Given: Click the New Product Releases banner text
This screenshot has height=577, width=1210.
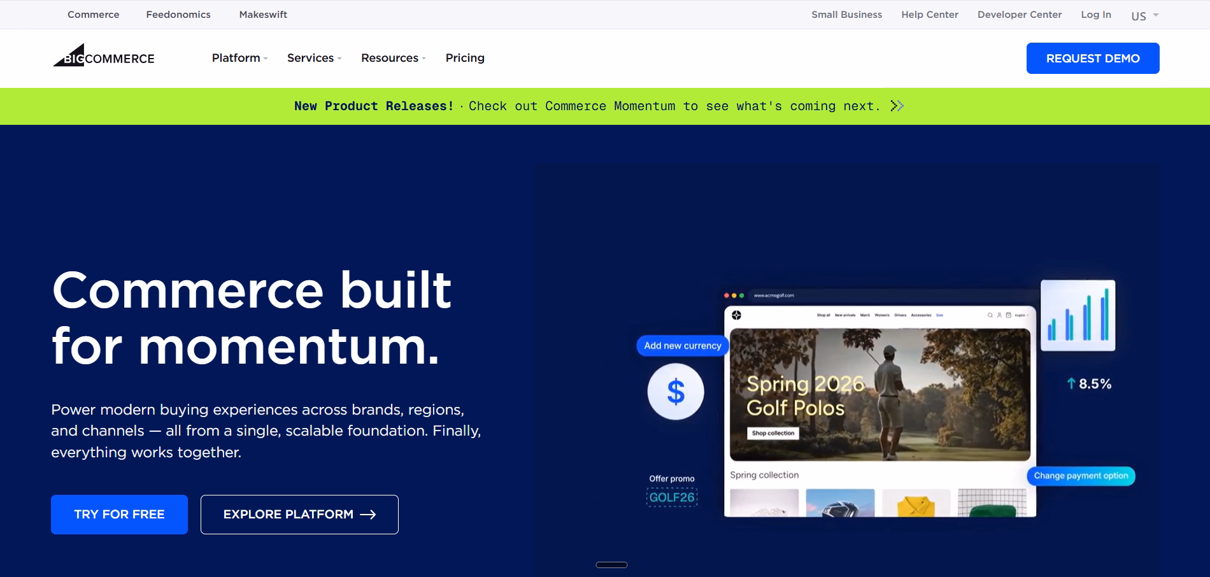Looking at the screenshot, I should (x=374, y=106).
